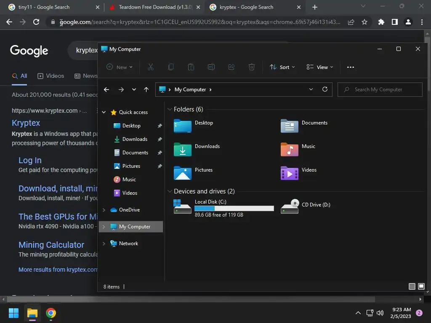431x323 pixels.
Task: Click More results from kryptex.com
Action: [x=58, y=270]
